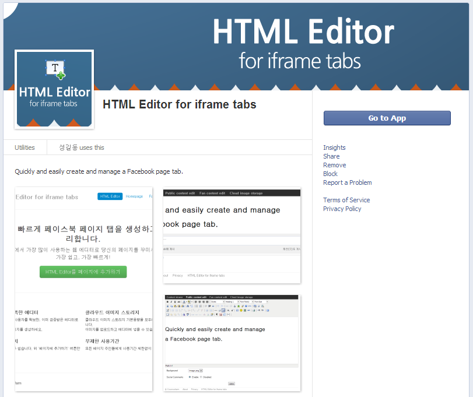
Task: Open the Terms of Service link
Action: click(346, 200)
